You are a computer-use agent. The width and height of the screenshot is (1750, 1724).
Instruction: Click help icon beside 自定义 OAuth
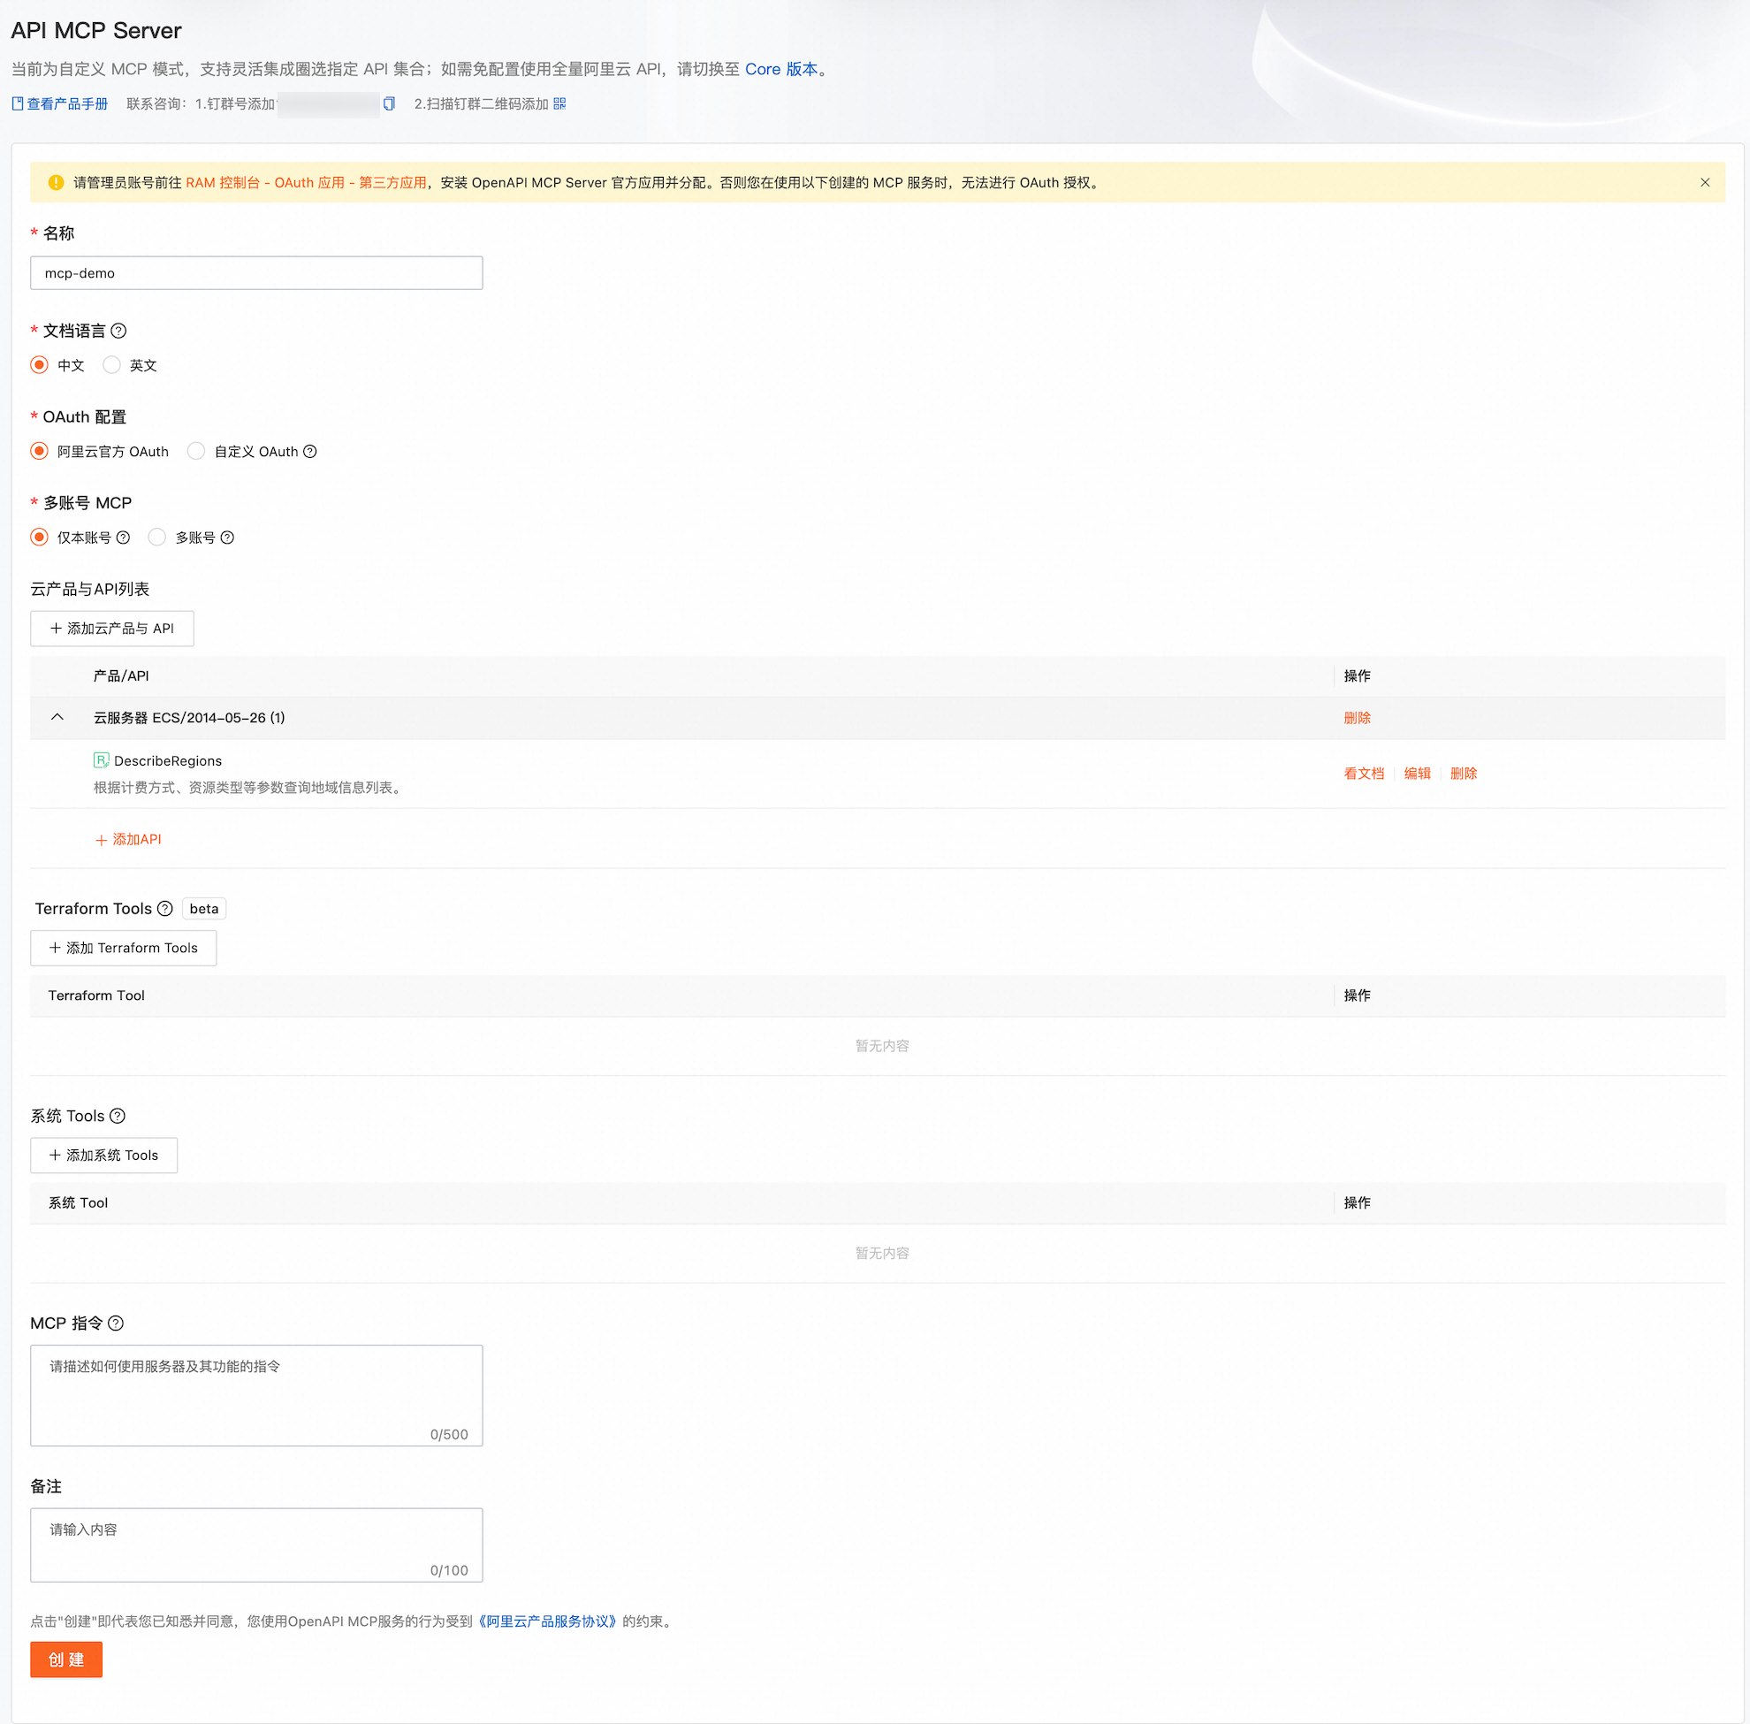point(309,451)
